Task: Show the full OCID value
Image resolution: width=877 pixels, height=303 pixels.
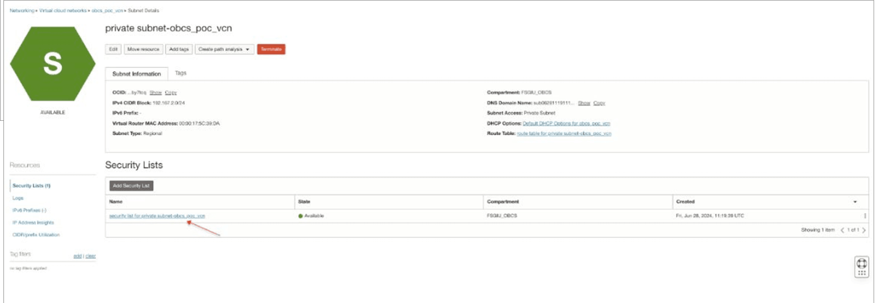Action: point(155,93)
